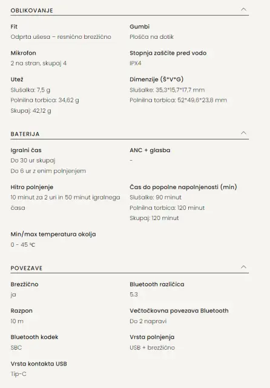Click the Hitro polnjenje label
The image size is (270, 388).
point(32,187)
